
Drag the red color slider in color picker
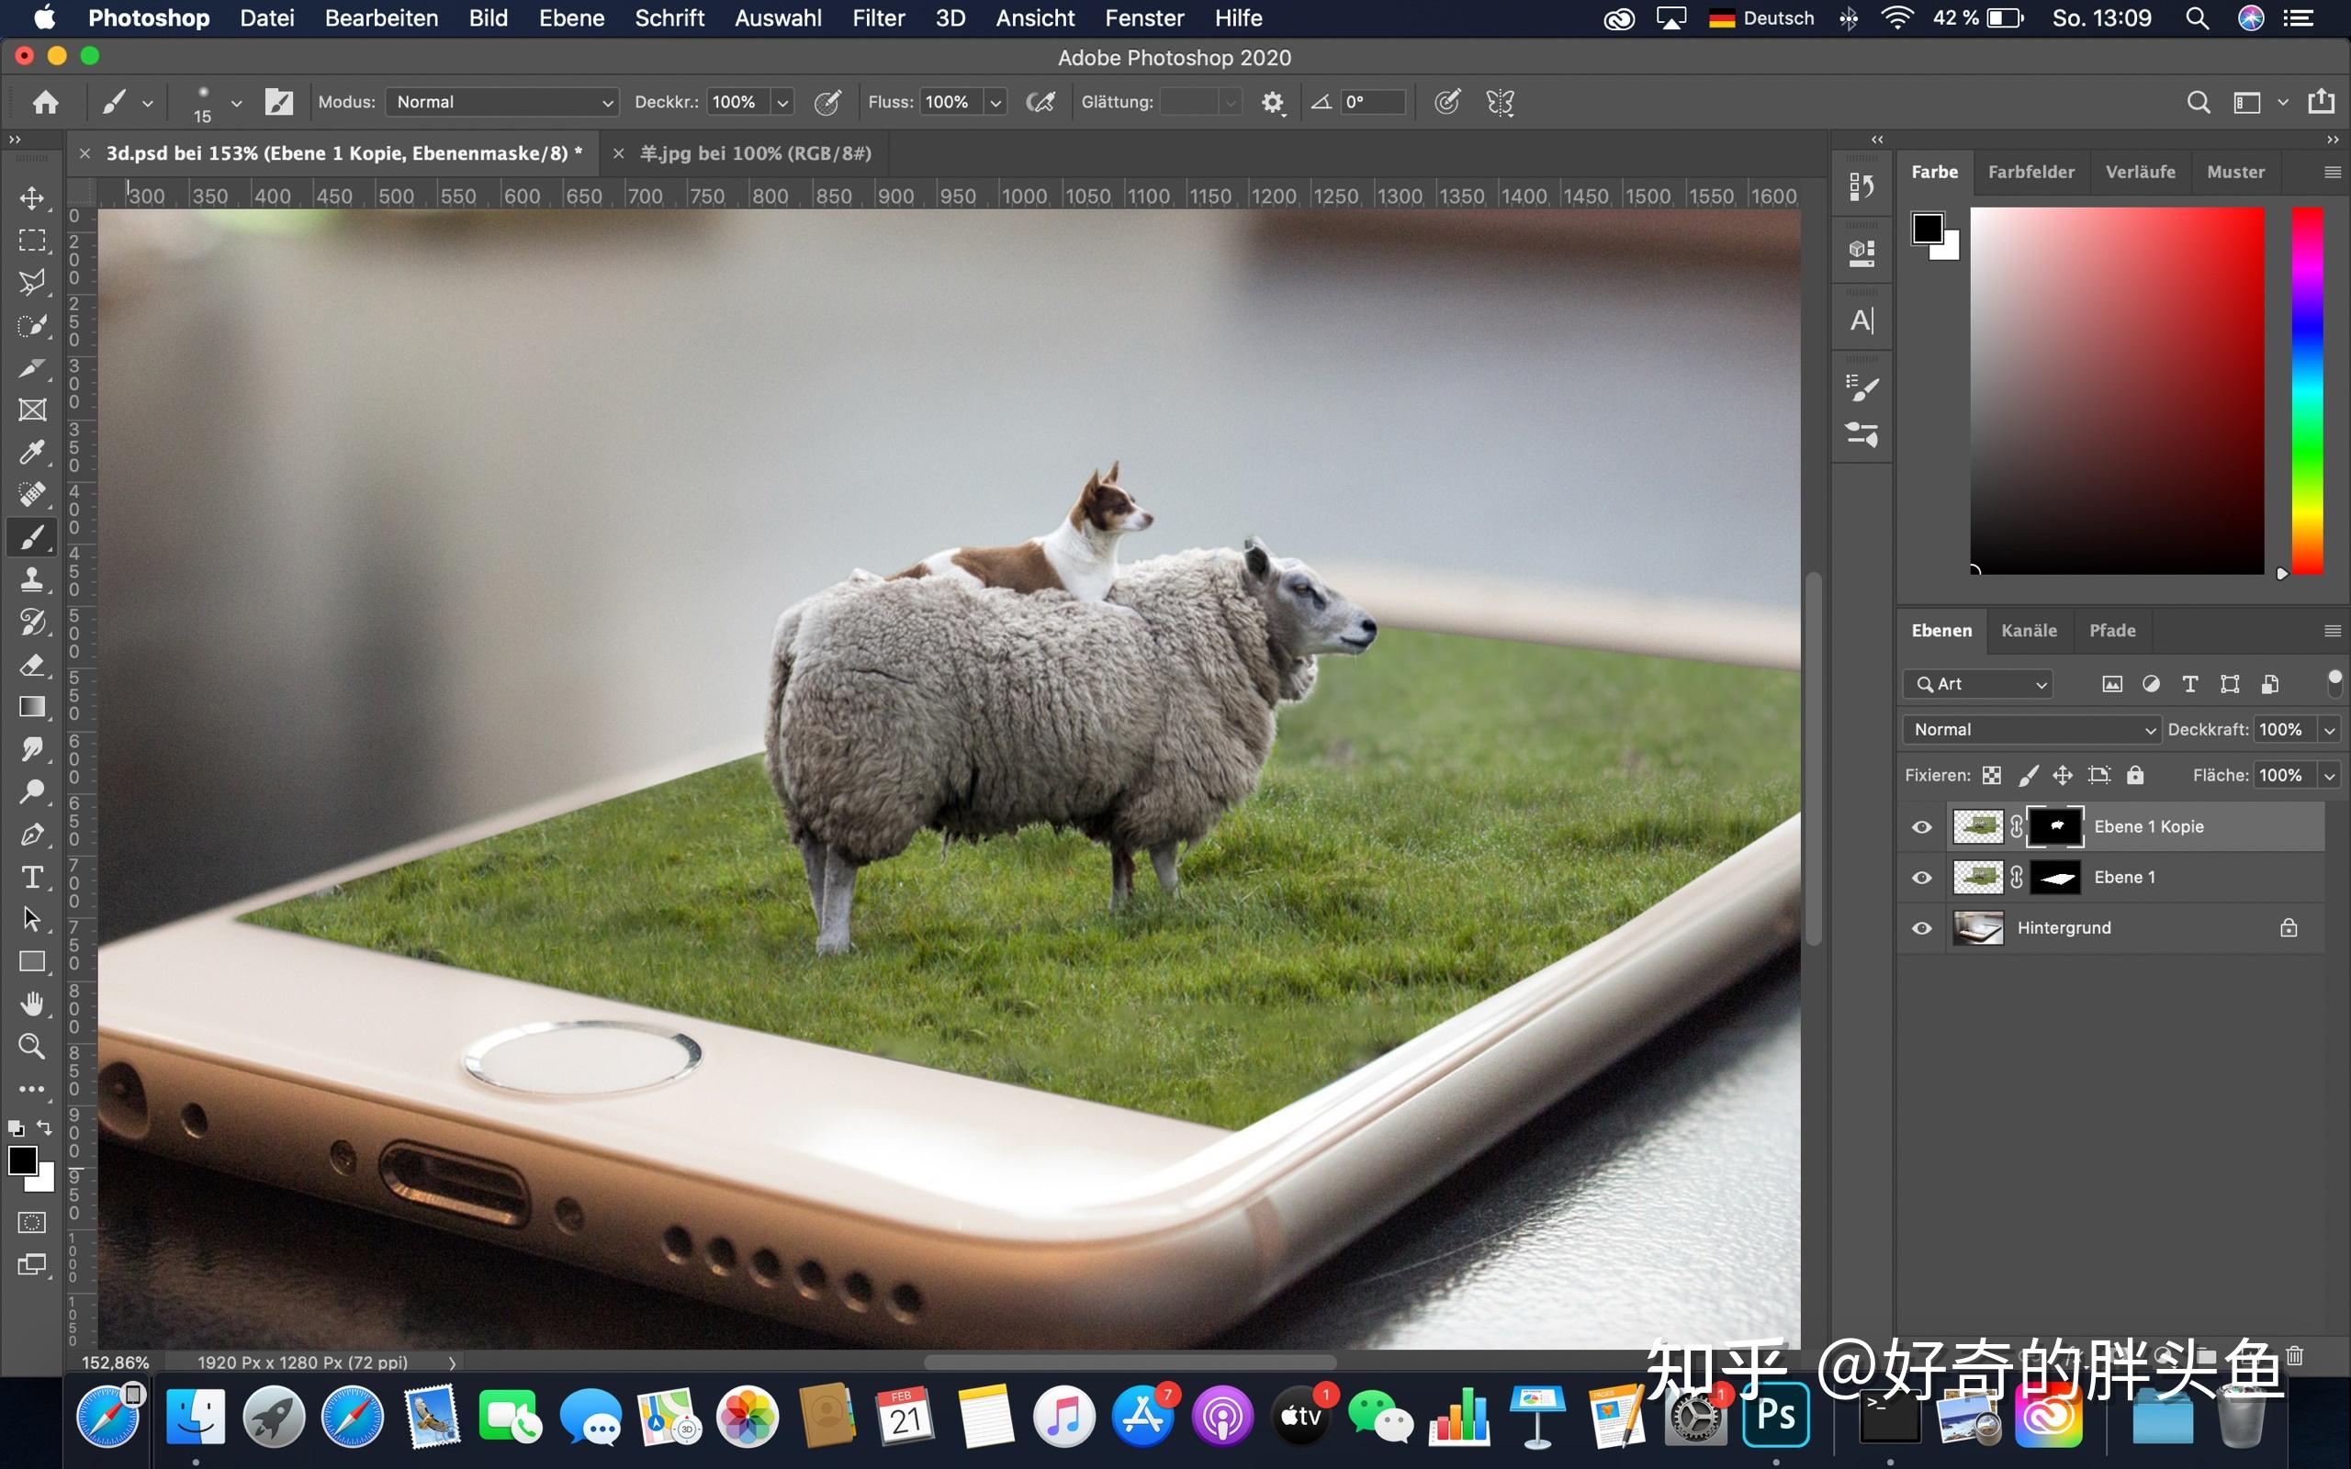click(x=2281, y=572)
